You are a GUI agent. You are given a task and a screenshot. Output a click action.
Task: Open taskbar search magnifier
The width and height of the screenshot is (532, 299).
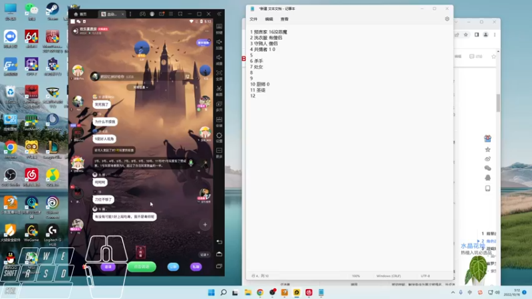223,292
